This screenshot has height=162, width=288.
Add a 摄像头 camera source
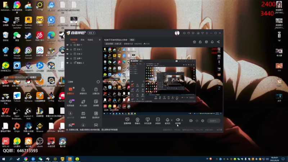[x=138, y=121]
